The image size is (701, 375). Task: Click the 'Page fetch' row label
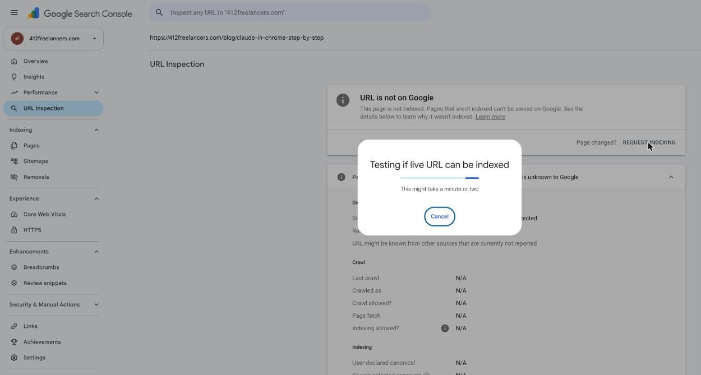coord(366,316)
